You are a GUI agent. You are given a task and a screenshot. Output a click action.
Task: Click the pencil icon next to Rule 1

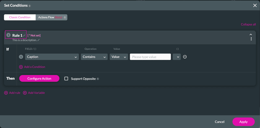(x=24, y=35)
